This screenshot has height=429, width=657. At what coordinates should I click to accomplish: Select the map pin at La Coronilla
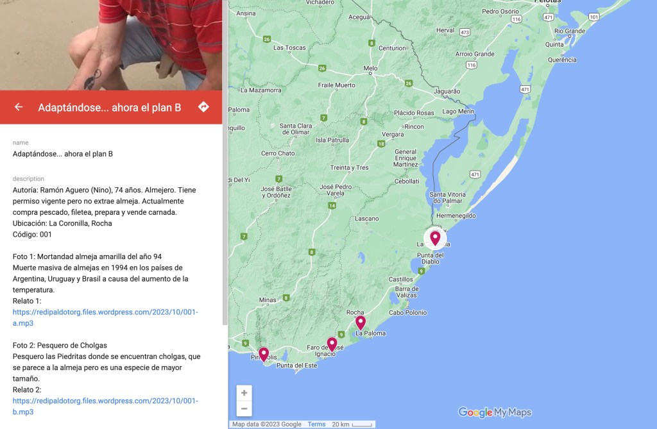coord(436,238)
